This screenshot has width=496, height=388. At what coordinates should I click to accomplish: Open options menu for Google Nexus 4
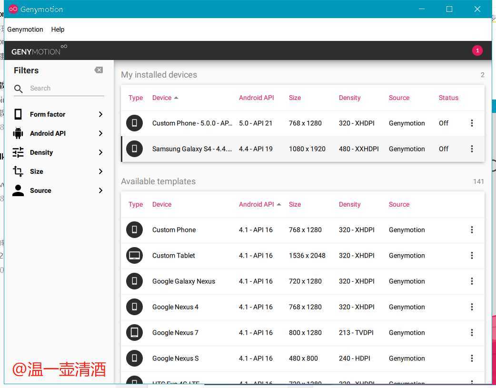coord(472,306)
